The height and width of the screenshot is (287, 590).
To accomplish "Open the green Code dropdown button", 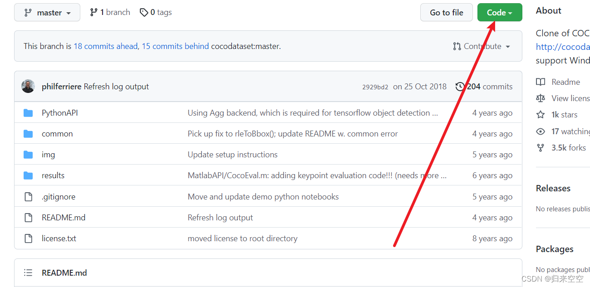I will (x=500, y=13).
